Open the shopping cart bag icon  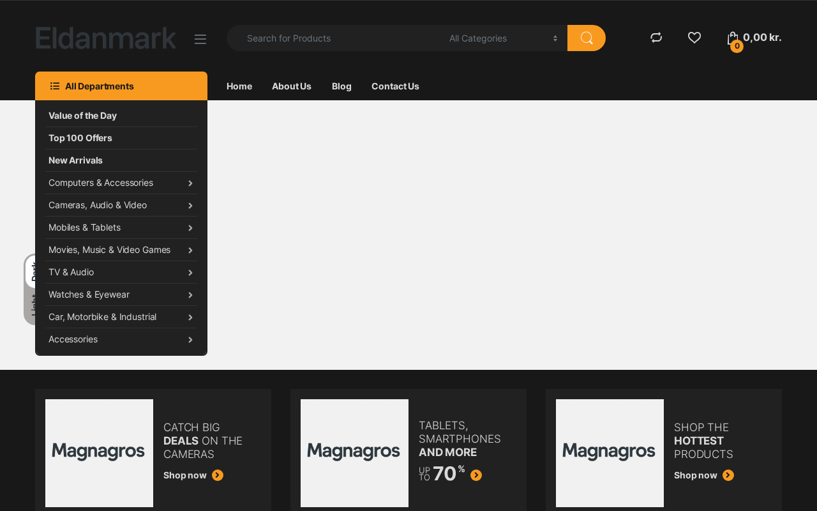pyautogui.click(x=733, y=38)
